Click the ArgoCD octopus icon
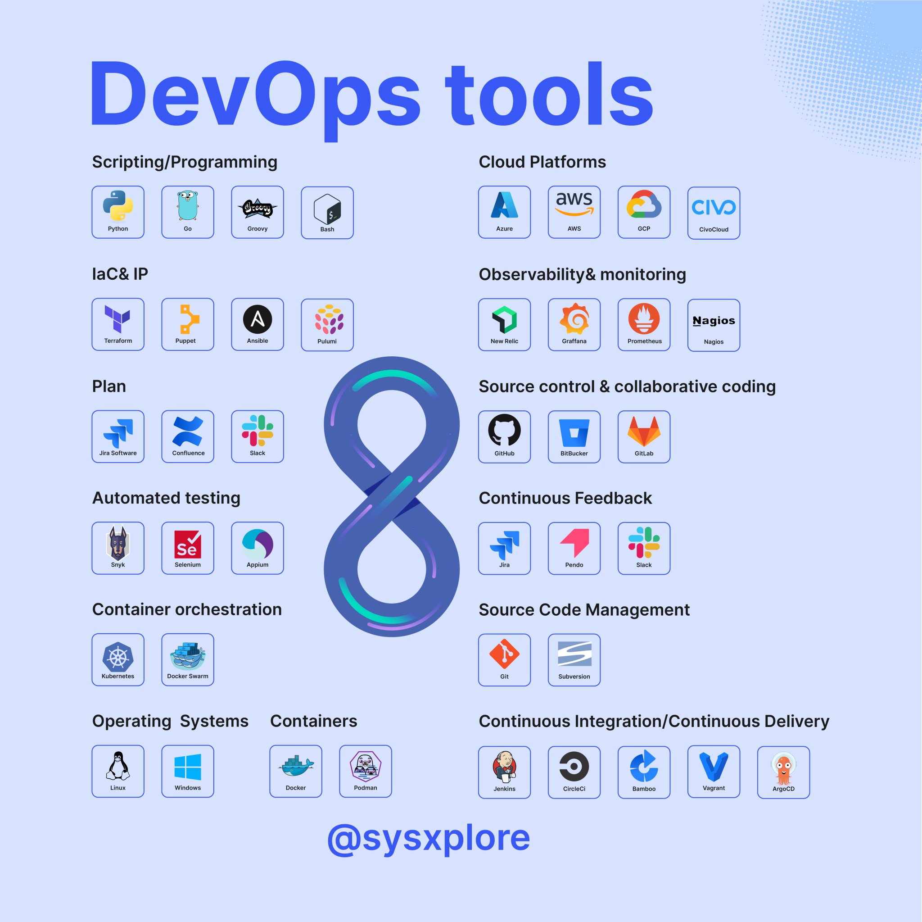The image size is (922, 922). click(783, 768)
